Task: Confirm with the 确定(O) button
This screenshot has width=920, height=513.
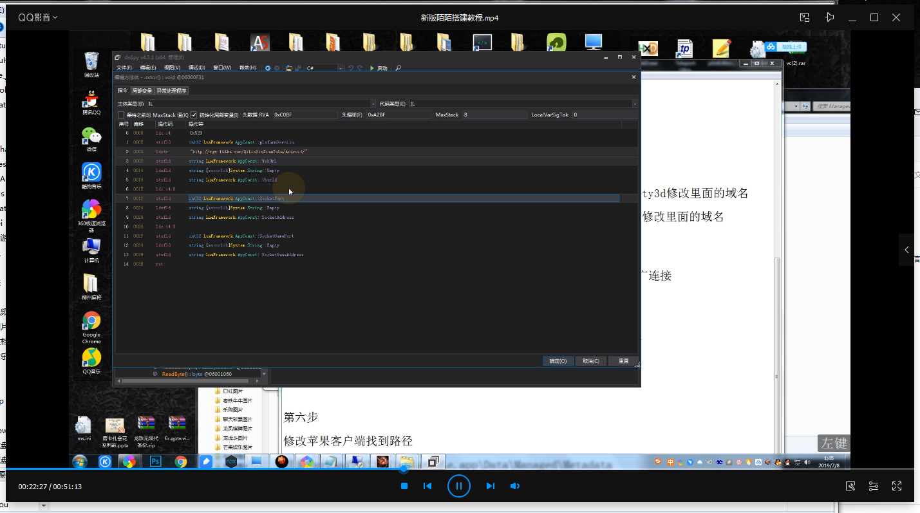Action: (558, 361)
